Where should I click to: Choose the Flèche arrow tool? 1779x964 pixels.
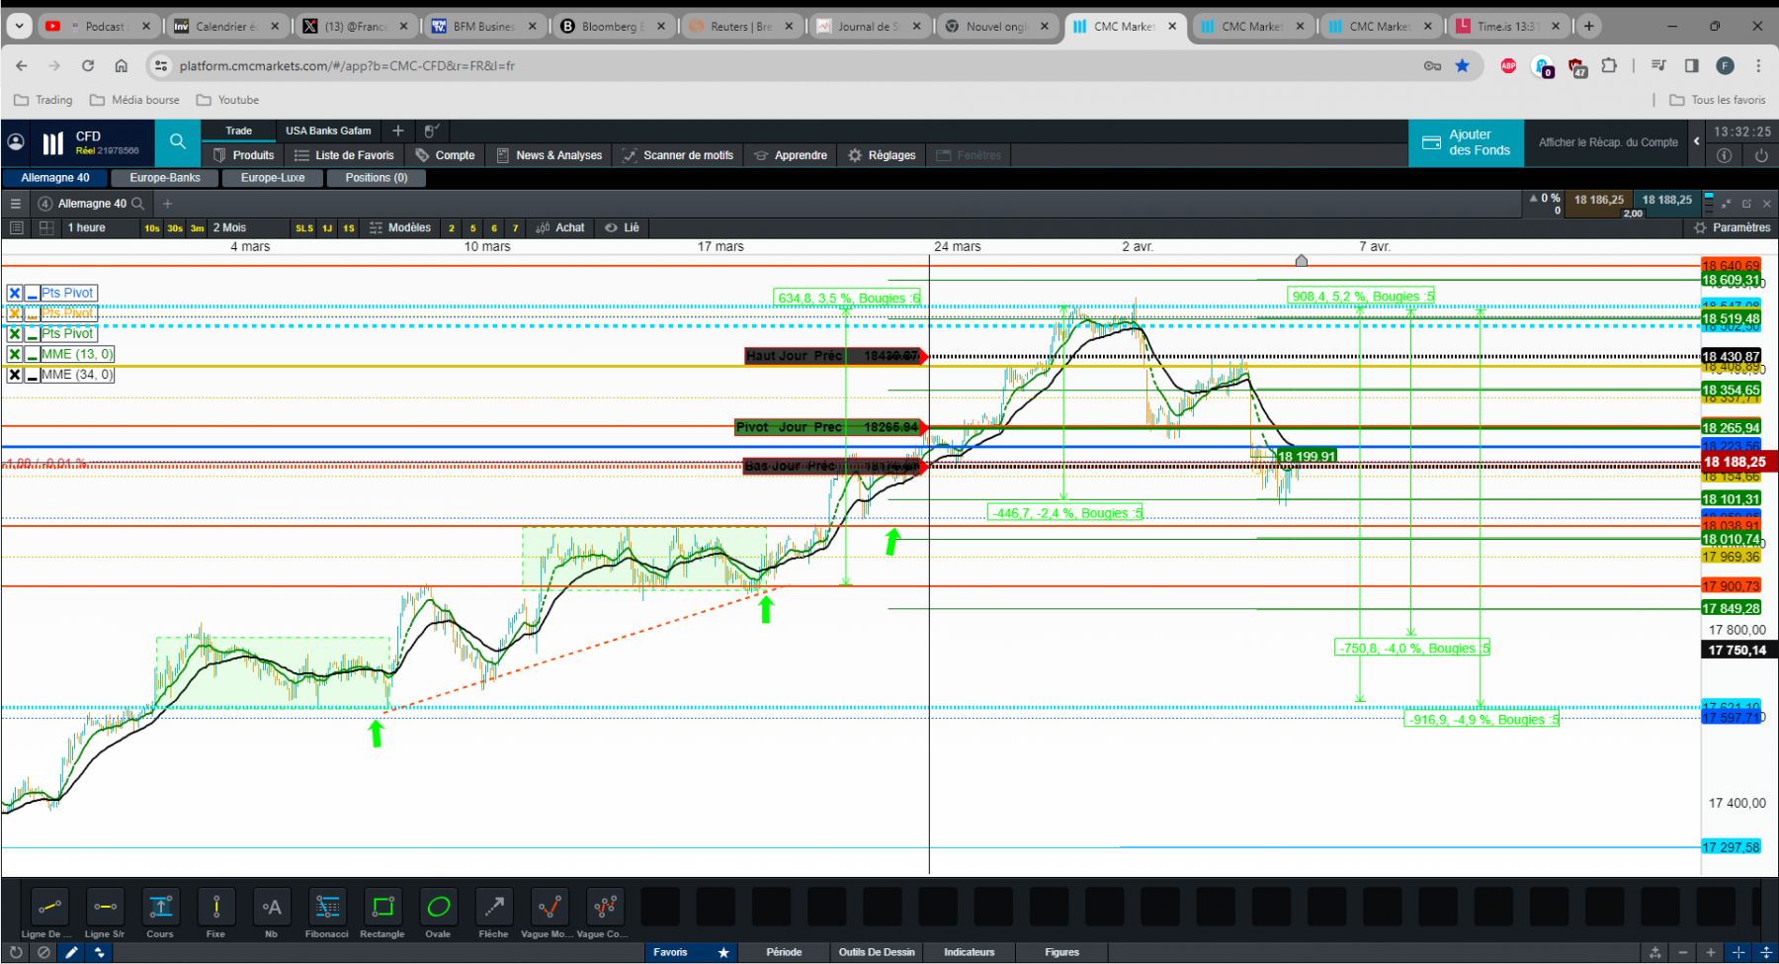click(494, 907)
